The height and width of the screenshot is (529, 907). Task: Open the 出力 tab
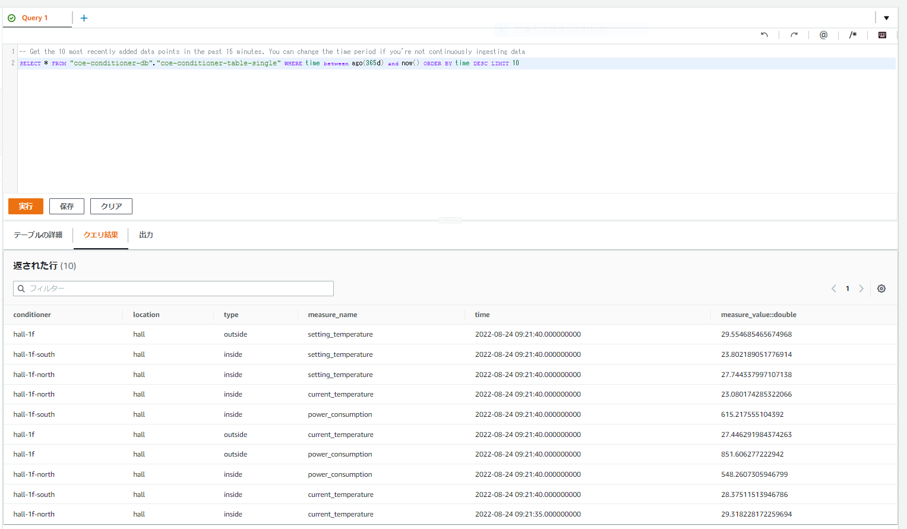tap(146, 235)
